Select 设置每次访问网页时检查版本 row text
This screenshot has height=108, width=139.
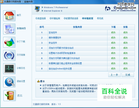point(62,53)
